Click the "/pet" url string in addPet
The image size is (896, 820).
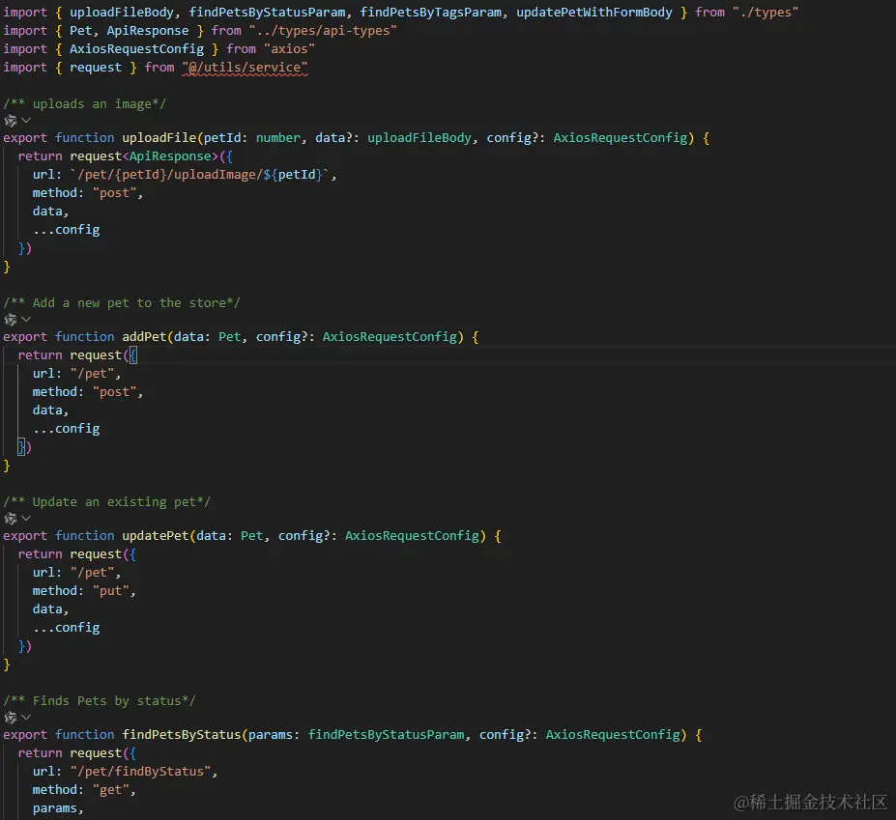[92, 374]
